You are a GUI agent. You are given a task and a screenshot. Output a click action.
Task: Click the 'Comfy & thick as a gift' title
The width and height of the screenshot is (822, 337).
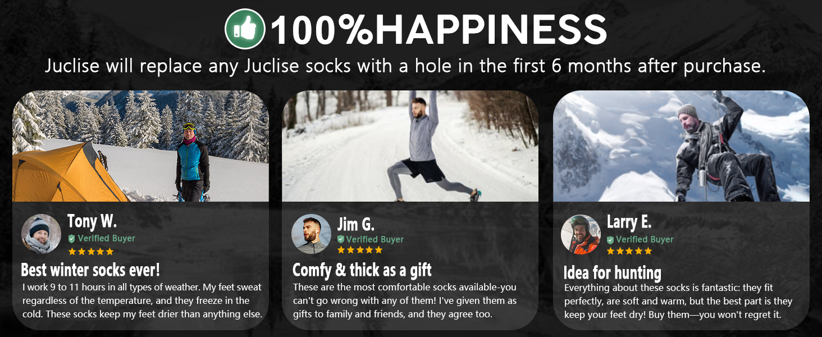pyautogui.click(x=362, y=270)
